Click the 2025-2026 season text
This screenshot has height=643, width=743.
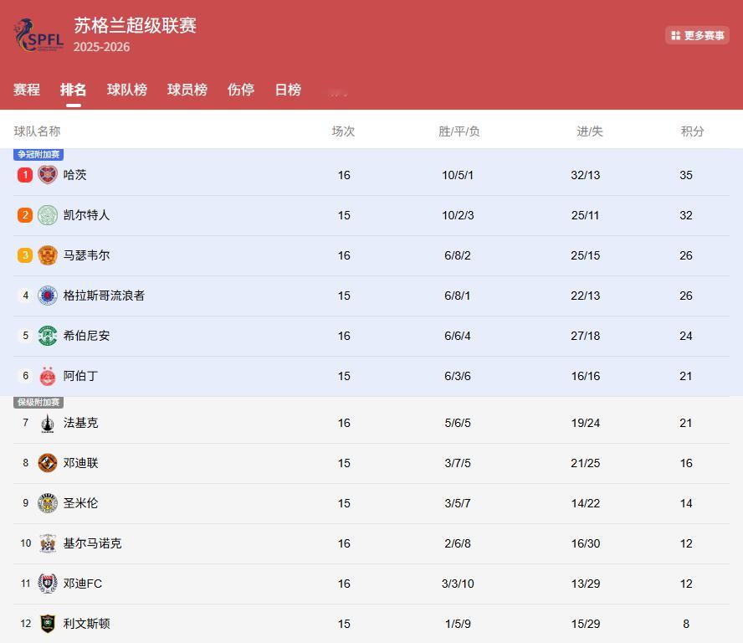coord(101,47)
